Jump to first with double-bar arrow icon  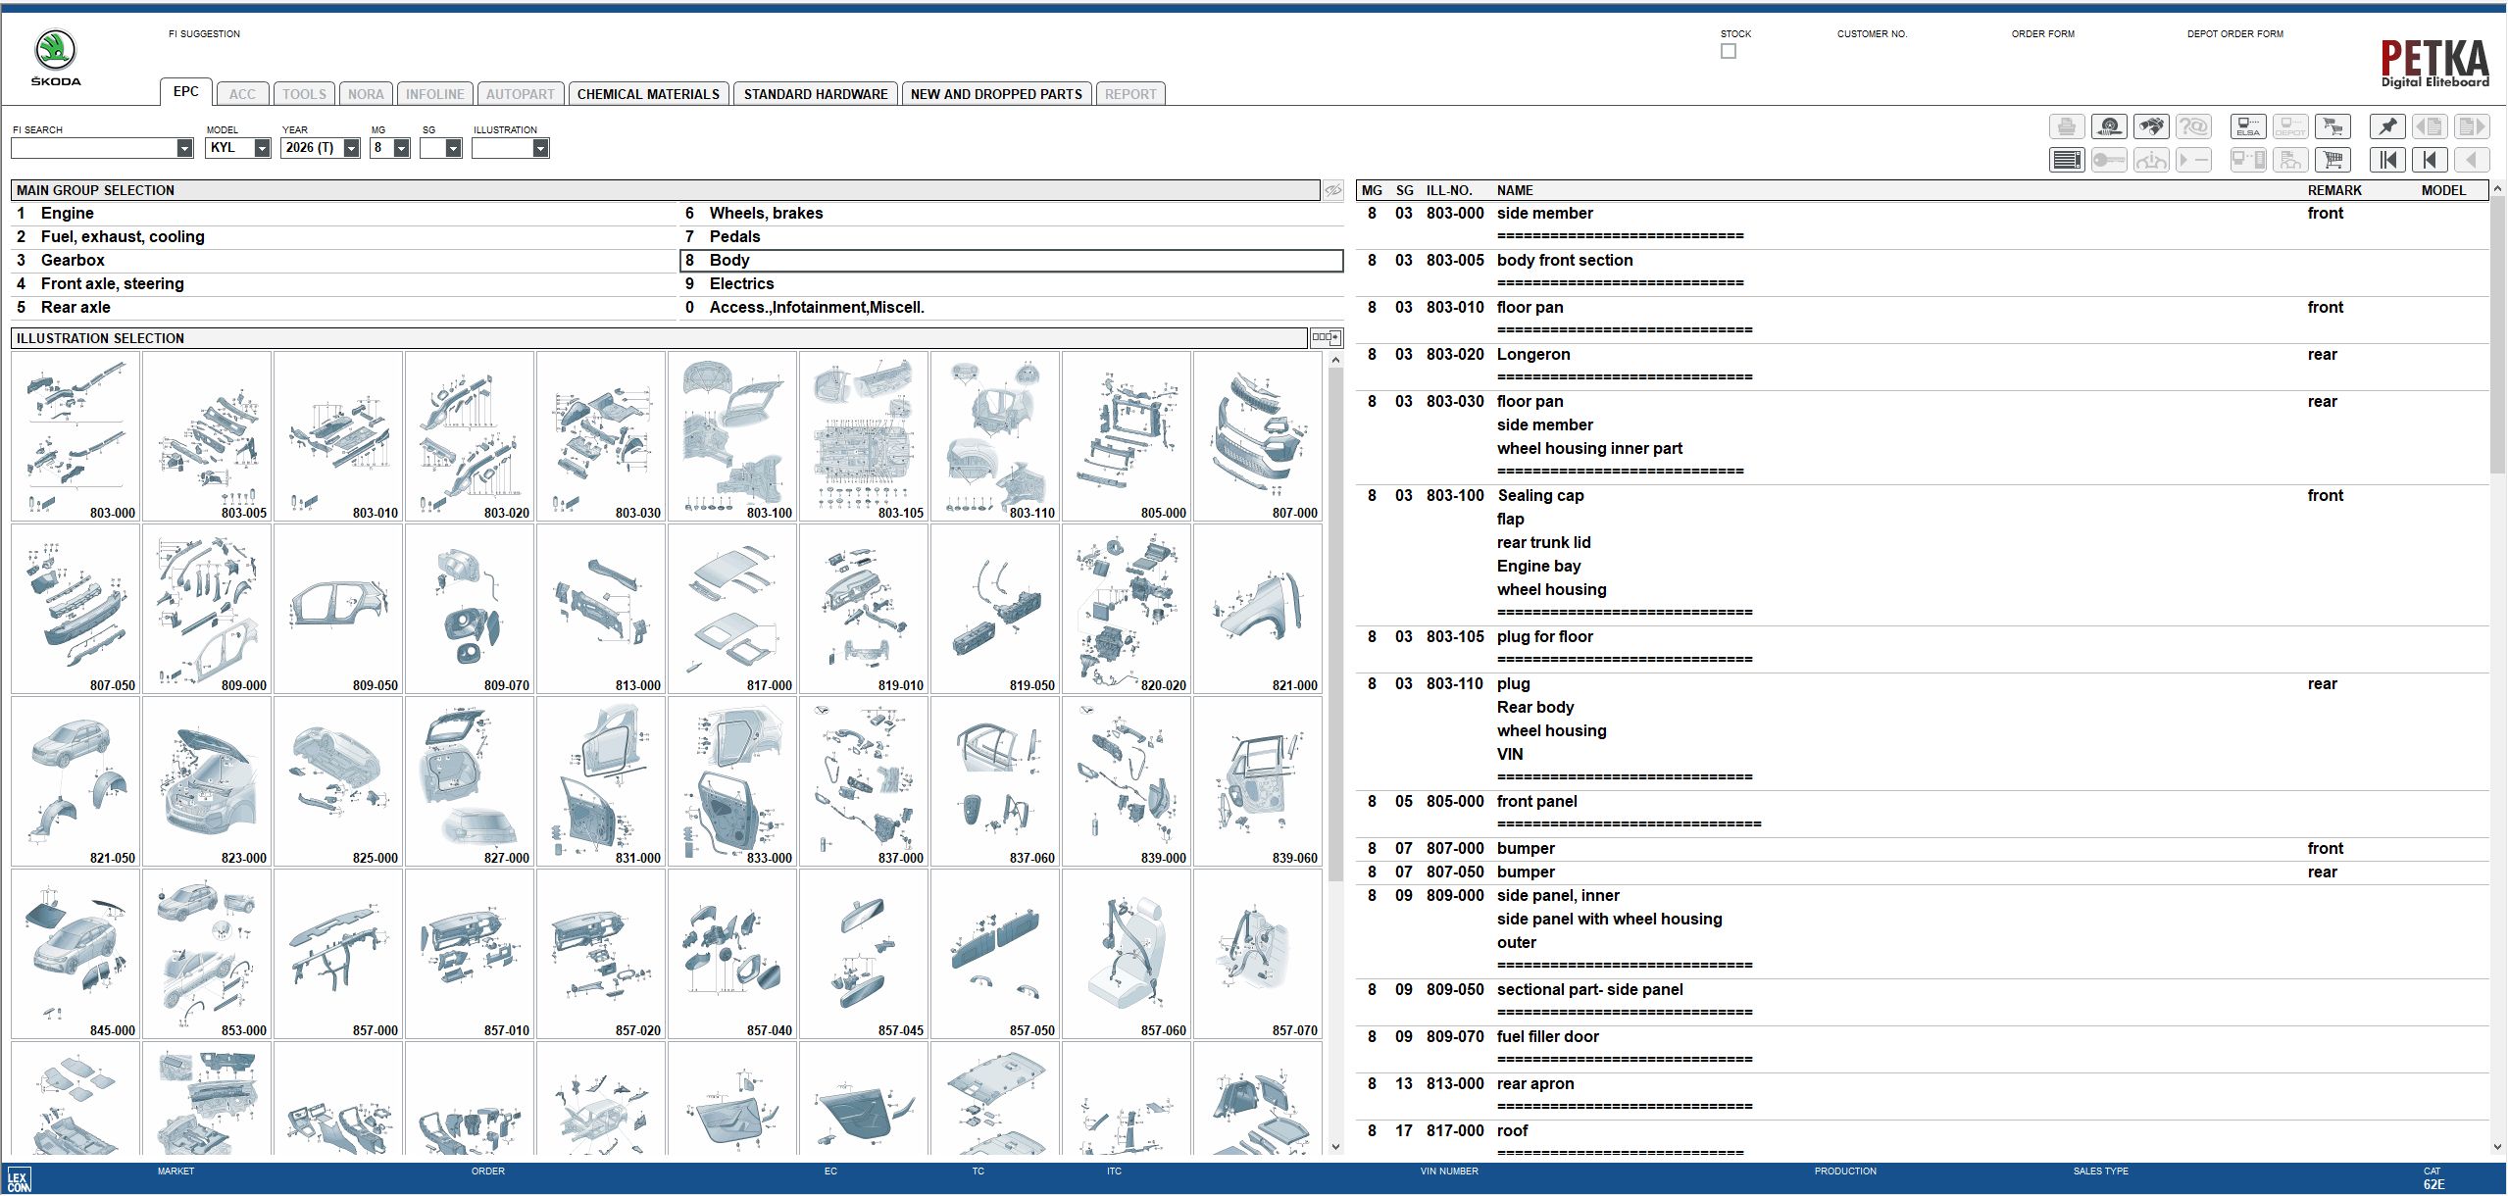click(x=2387, y=160)
